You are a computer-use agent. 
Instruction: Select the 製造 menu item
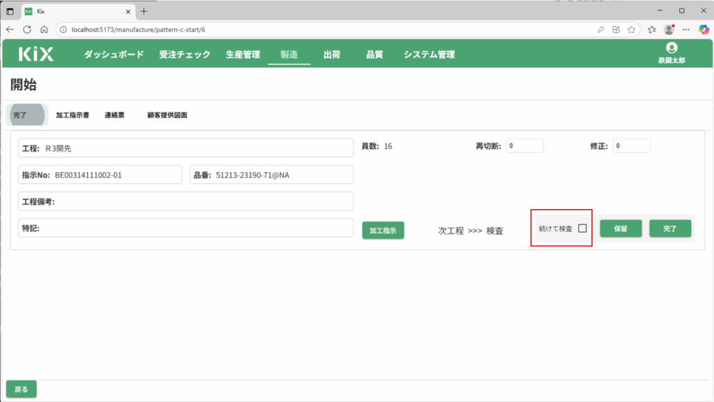pyautogui.click(x=289, y=54)
